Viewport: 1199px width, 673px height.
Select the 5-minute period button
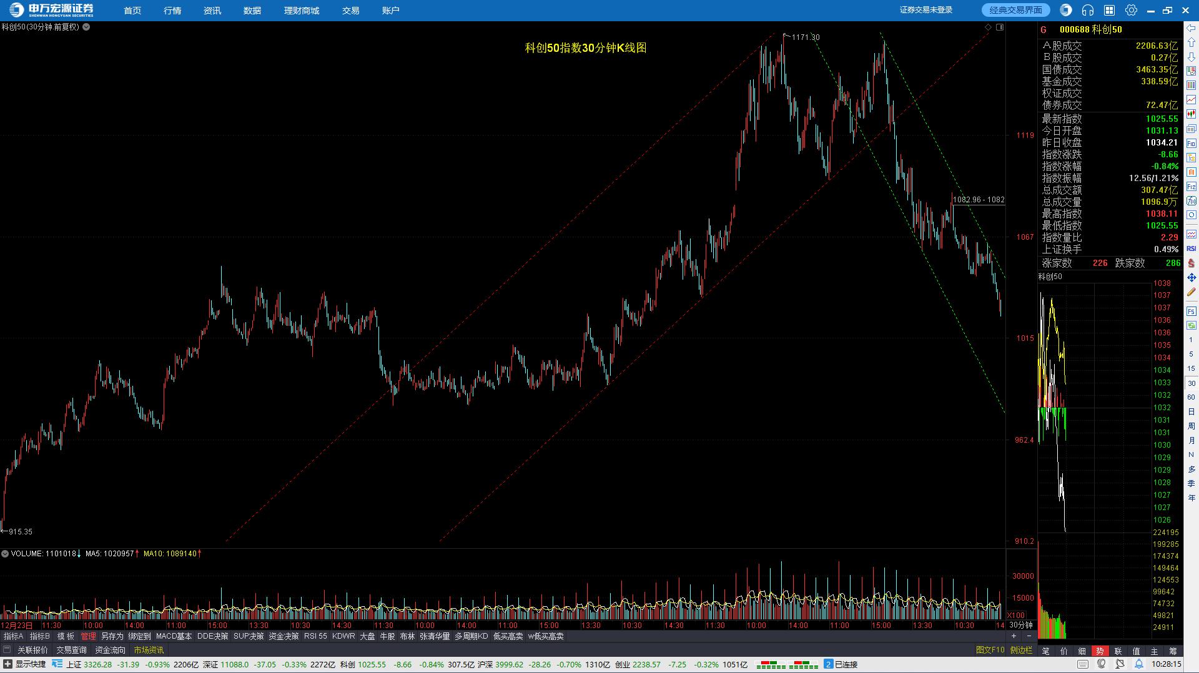pos(1192,354)
